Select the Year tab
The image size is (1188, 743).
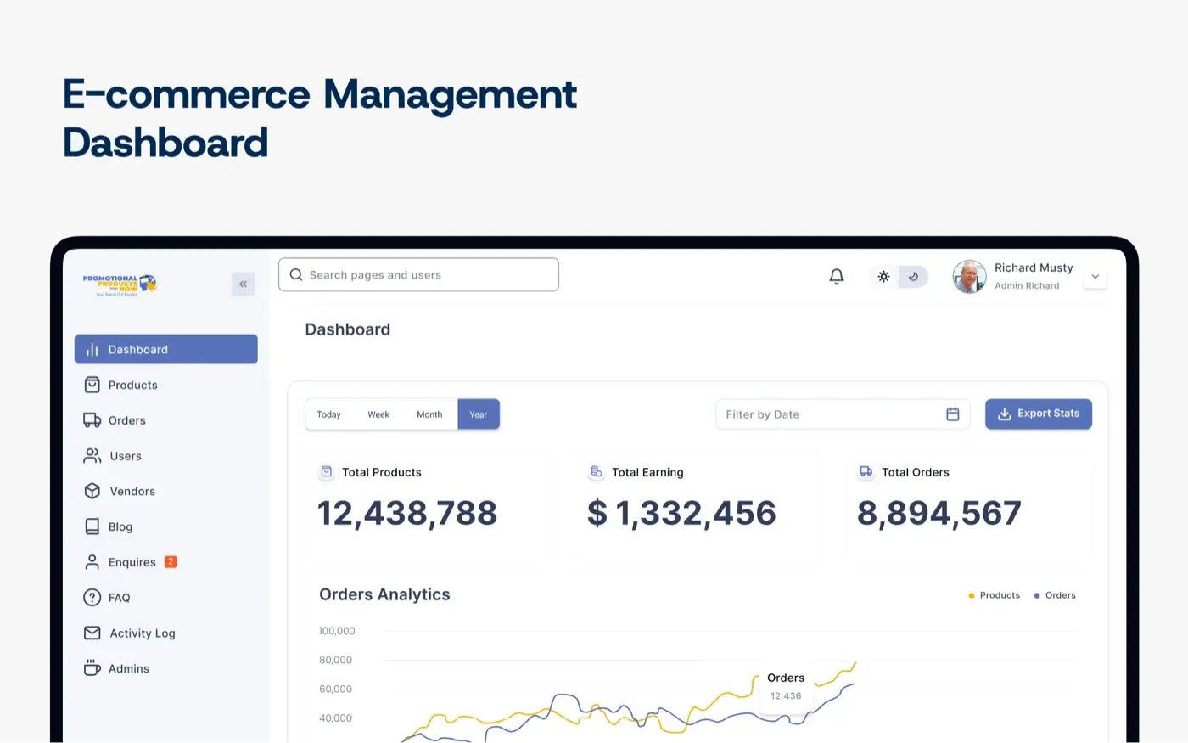coord(479,414)
